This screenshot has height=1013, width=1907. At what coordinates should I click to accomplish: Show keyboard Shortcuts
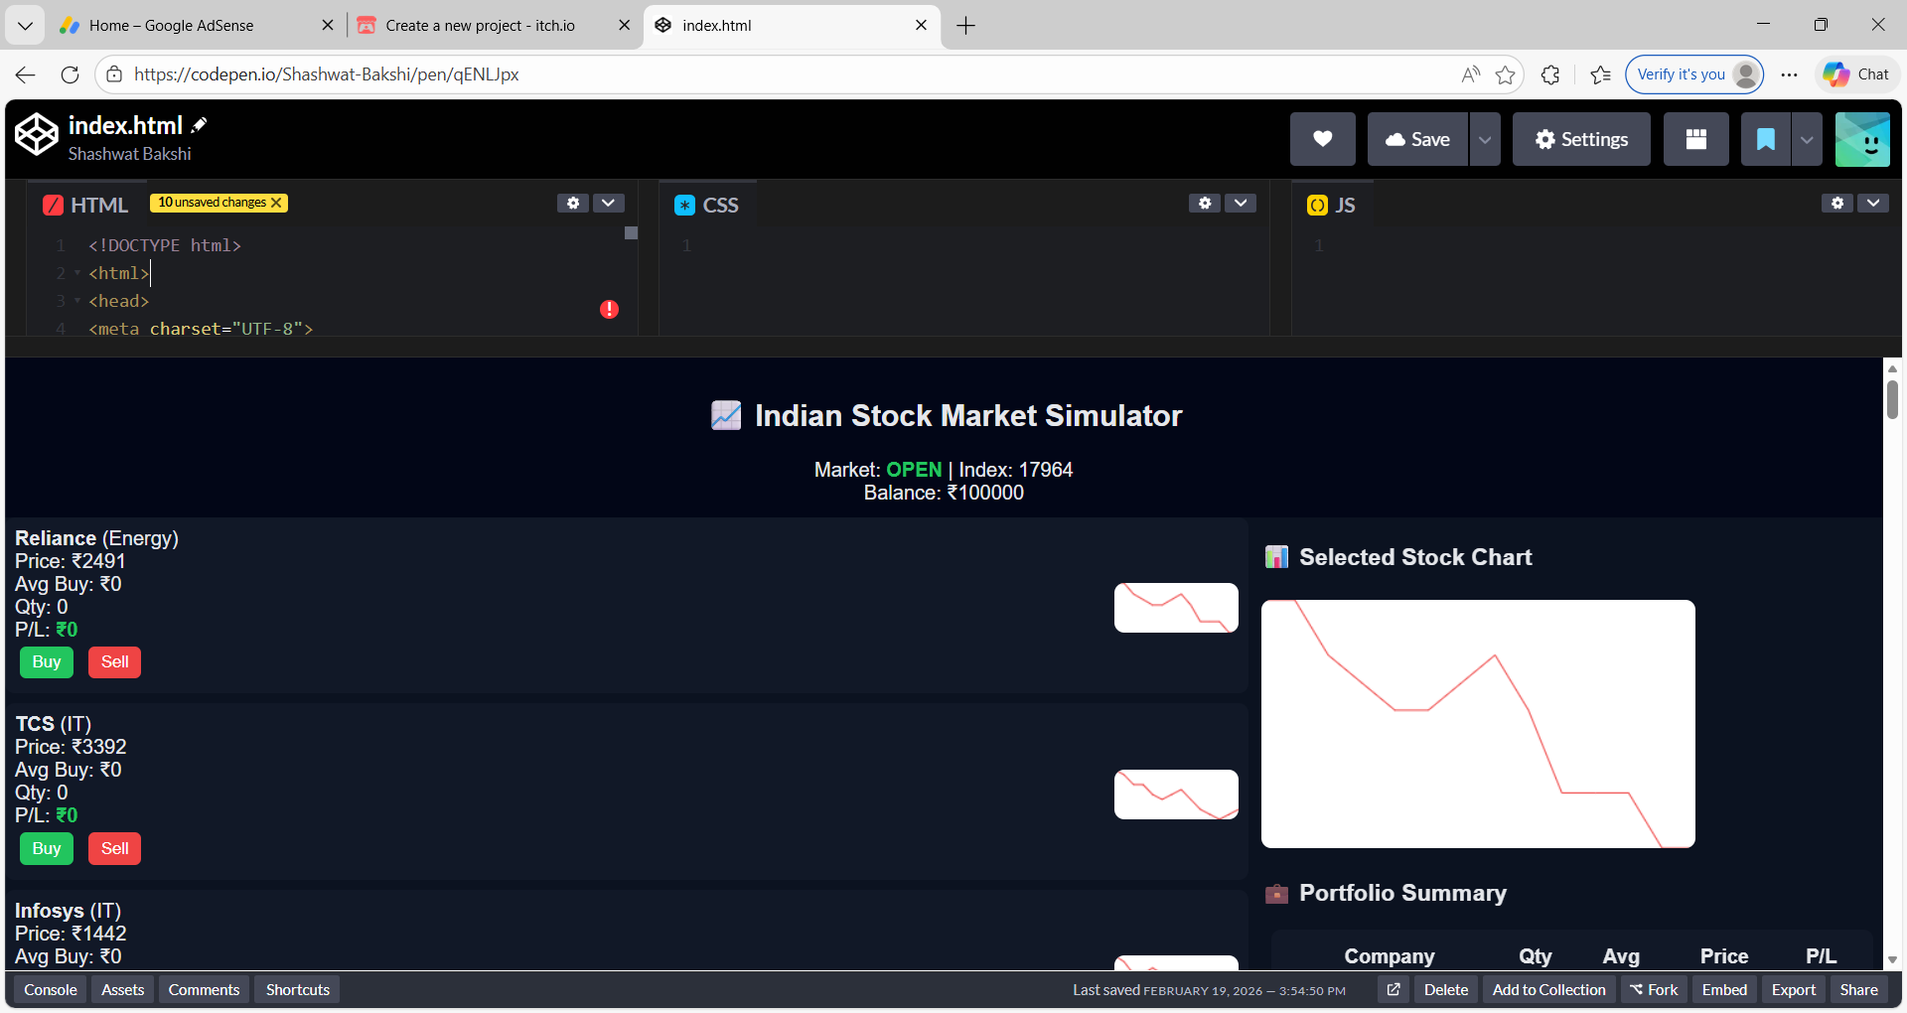[x=298, y=990]
